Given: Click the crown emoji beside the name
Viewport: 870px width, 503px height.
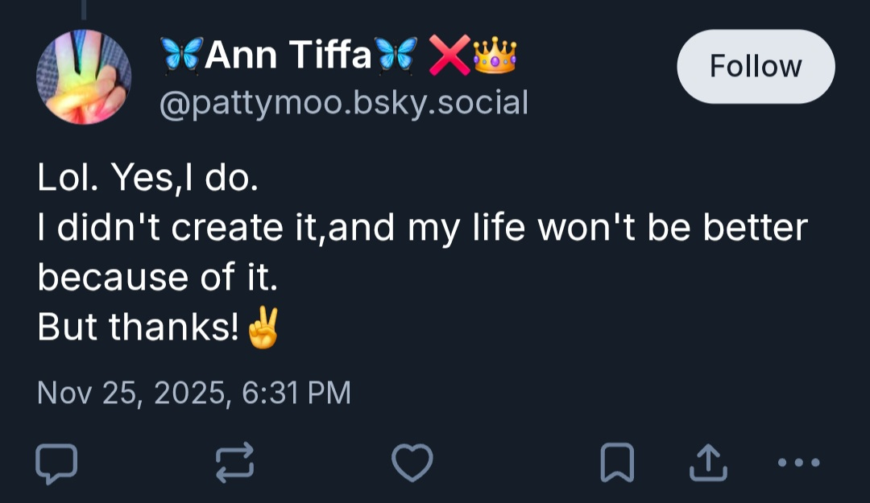Looking at the screenshot, I should click(x=495, y=56).
